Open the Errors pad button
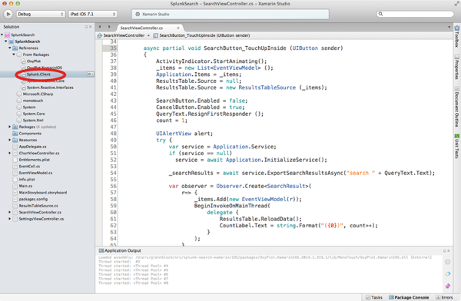This screenshot has height=301, width=461. (x=445, y=297)
